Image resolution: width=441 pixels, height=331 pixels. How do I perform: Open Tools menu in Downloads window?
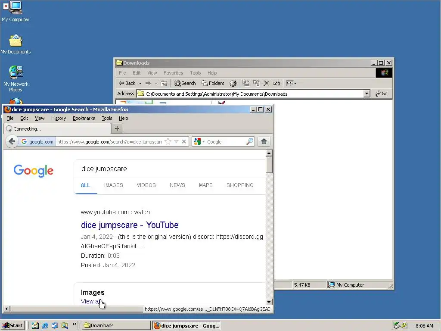click(195, 73)
